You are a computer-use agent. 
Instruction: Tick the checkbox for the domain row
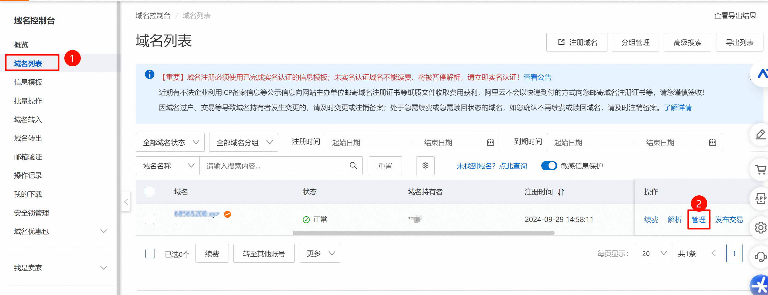(x=149, y=219)
